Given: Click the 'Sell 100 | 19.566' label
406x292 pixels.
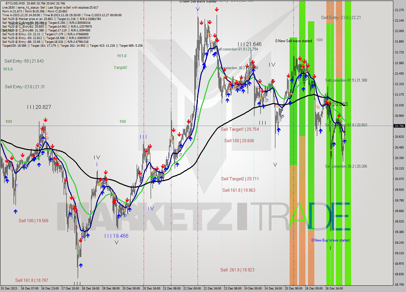Looking at the screenshot, I should pos(34,221).
